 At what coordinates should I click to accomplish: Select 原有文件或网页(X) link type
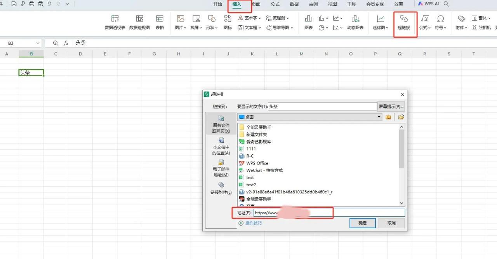(x=221, y=124)
